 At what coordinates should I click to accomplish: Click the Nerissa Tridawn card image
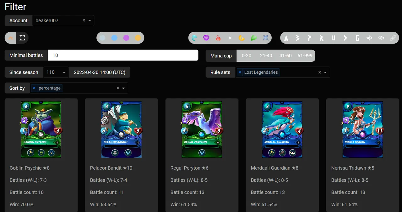coord(363,129)
